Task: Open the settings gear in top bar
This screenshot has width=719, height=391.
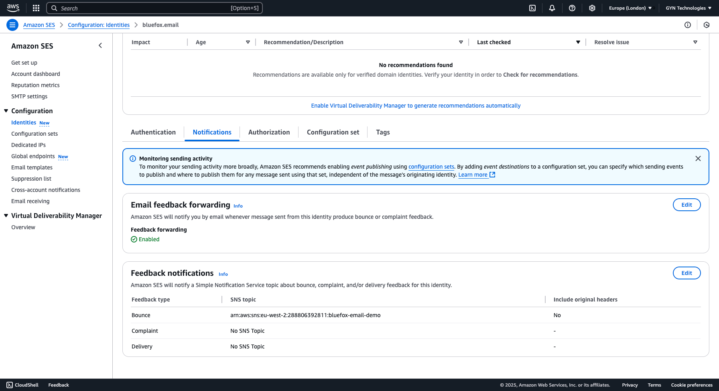Action: 592,8
